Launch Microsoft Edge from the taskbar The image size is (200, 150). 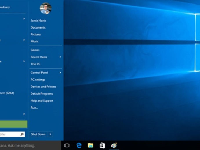point(79,145)
